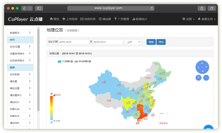Open the 设置 settings dropdown
Screen dimensions: 222x133
(x=189, y=19)
